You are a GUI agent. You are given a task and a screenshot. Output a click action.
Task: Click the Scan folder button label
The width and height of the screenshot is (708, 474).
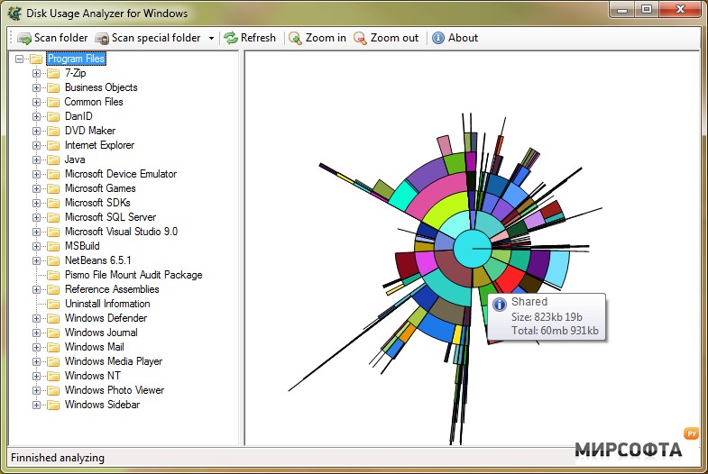pyautogui.click(x=61, y=38)
